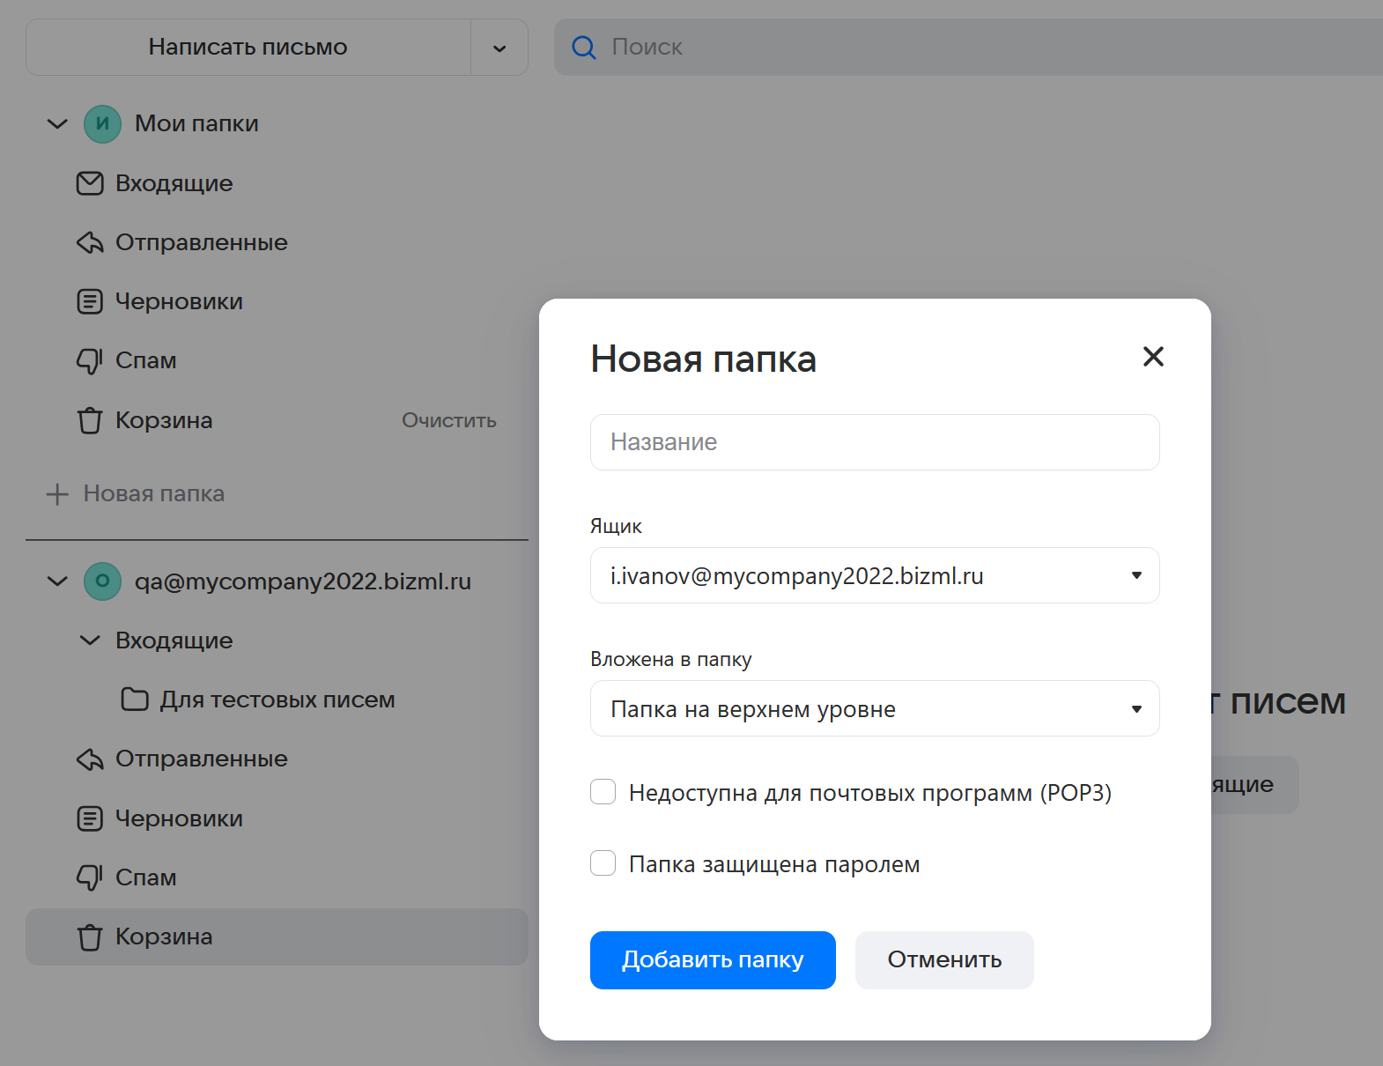The height and width of the screenshot is (1066, 1383).
Task: Collapse the qa@mycompany2022.bizml.ru account tree
Action: pos(57,581)
